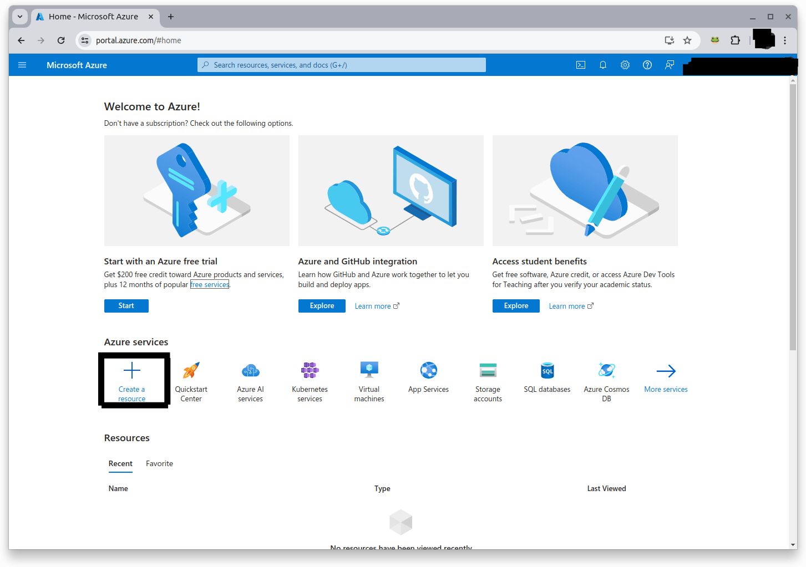Launch the Cloud Shell icon

pyautogui.click(x=580, y=65)
